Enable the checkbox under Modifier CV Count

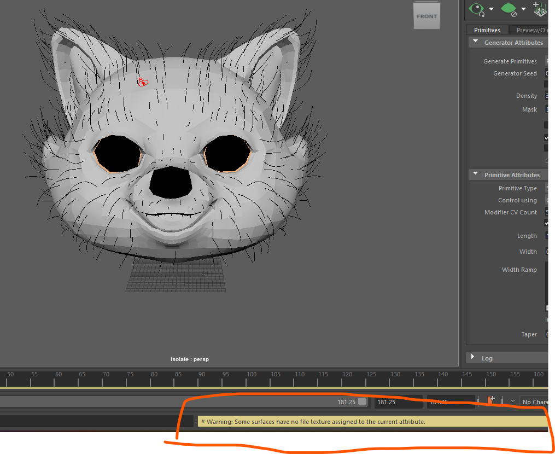(x=547, y=223)
